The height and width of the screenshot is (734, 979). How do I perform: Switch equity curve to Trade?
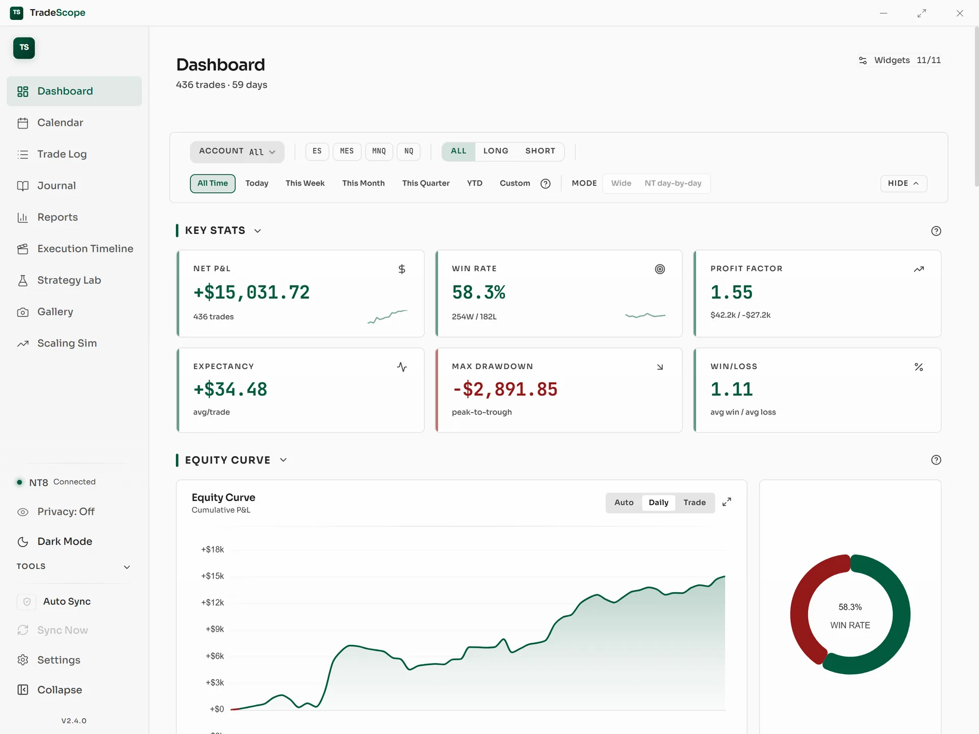tap(694, 503)
